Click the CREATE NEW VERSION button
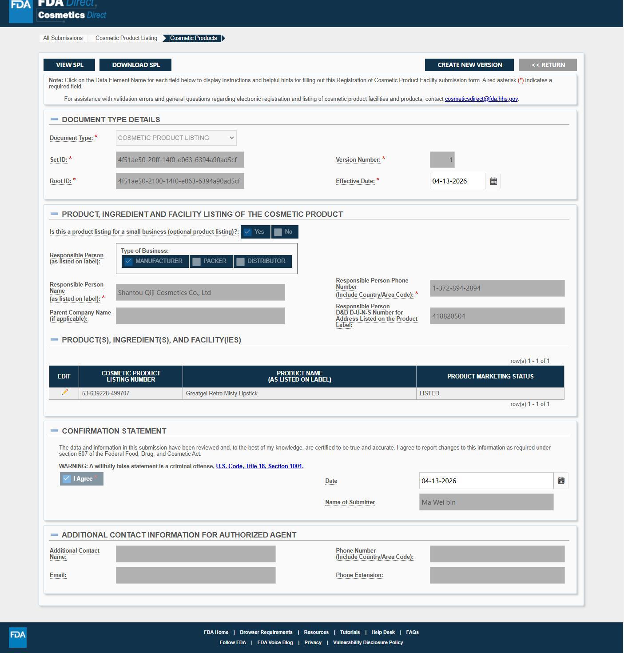Viewport: 624px width, 653px height. [x=469, y=65]
